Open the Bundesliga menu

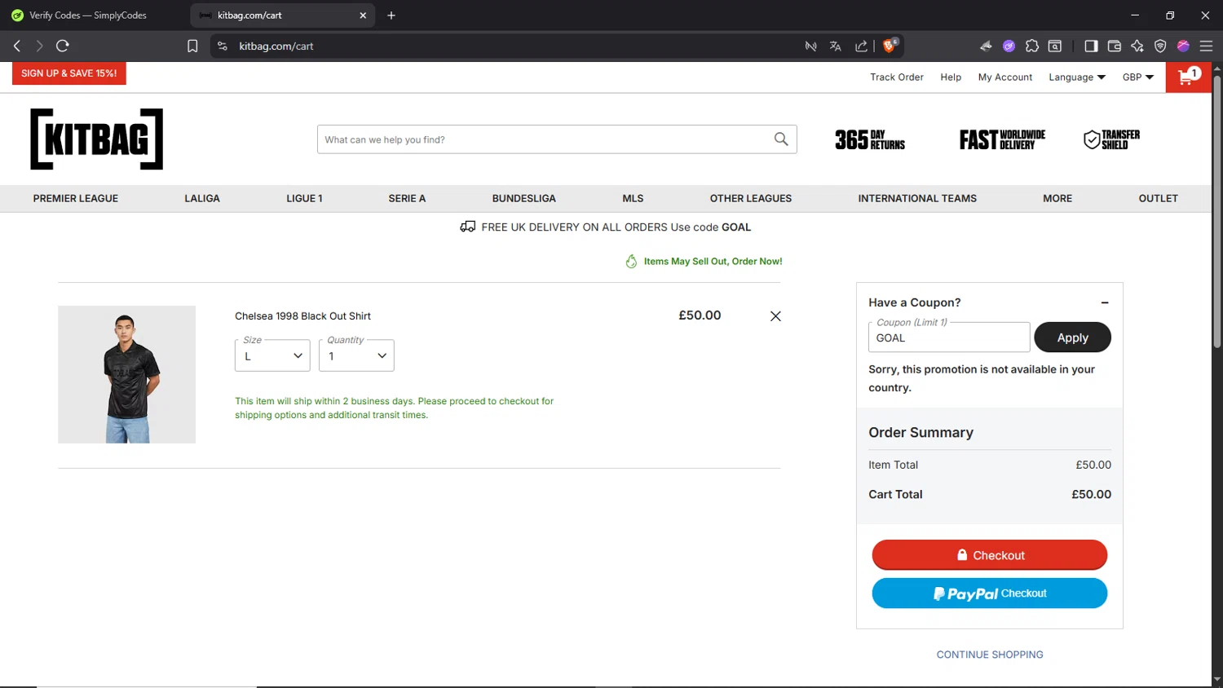524,198
